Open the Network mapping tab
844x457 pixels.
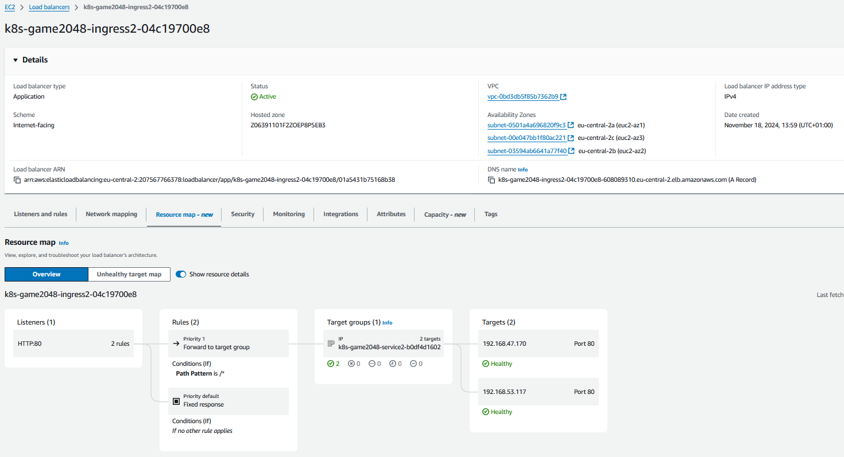pyautogui.click(x=111, y=214)
